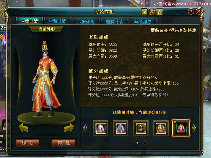
Task: Open the question mark help icon
Action: click(x=191, y=11)
